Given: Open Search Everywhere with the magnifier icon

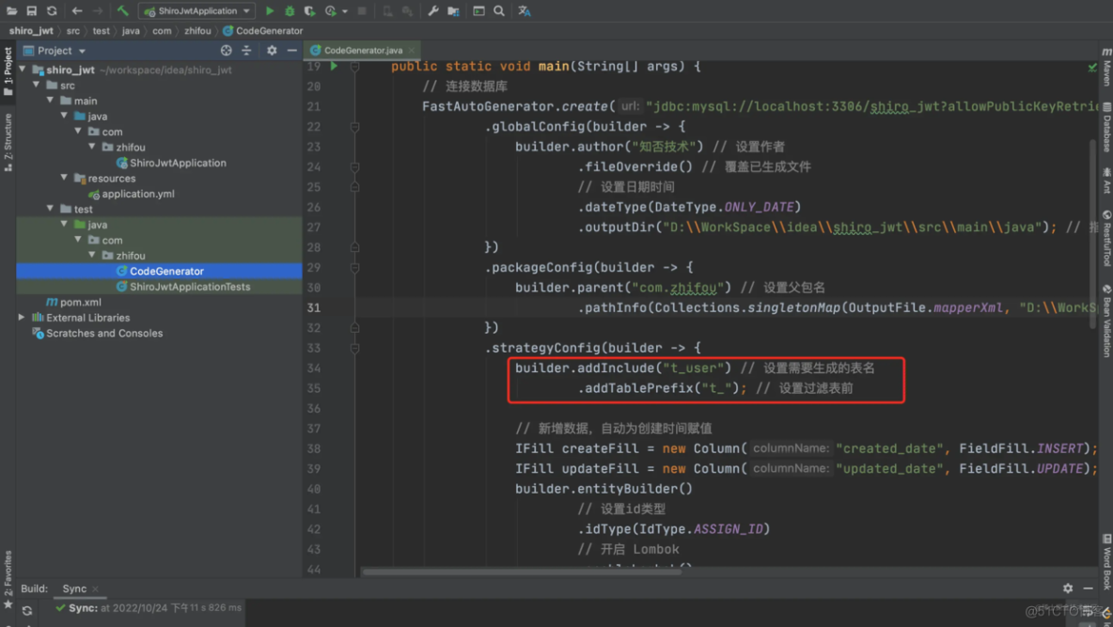Looking at the screenshot, I should click(498, 9).
